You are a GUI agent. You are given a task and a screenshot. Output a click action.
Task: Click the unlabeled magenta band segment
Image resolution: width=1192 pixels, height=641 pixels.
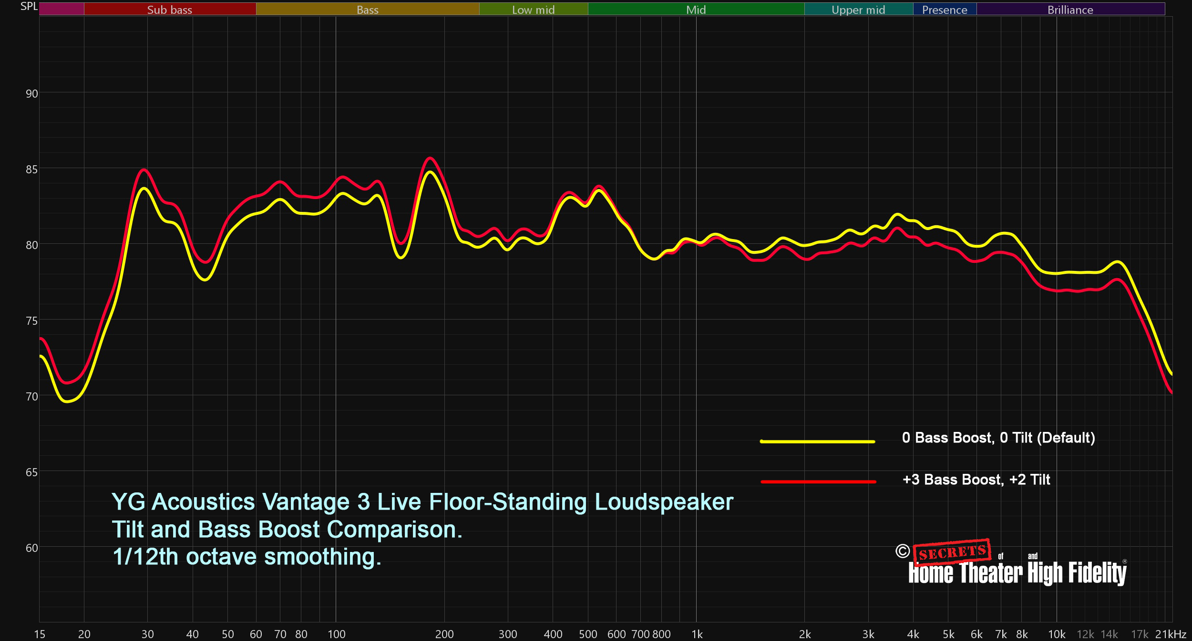click(x=62, y=9)
